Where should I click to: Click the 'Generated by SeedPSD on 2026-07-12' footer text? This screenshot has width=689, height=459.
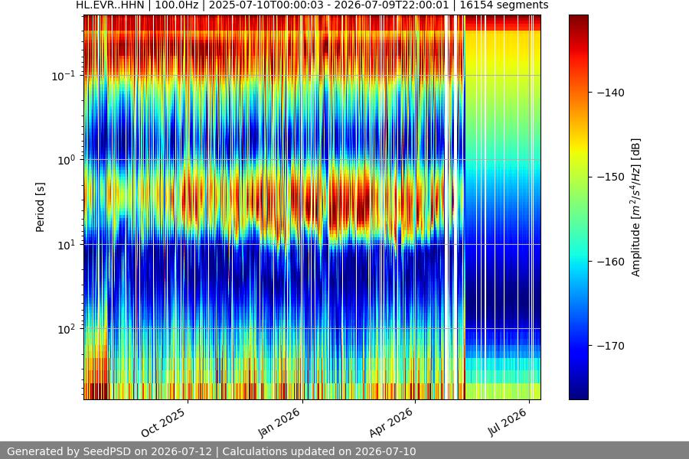click(109, 451)
